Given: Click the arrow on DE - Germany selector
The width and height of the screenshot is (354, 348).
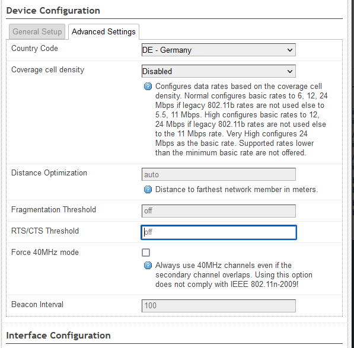Looking at the screenshot, I should click(x=290, y=50).
